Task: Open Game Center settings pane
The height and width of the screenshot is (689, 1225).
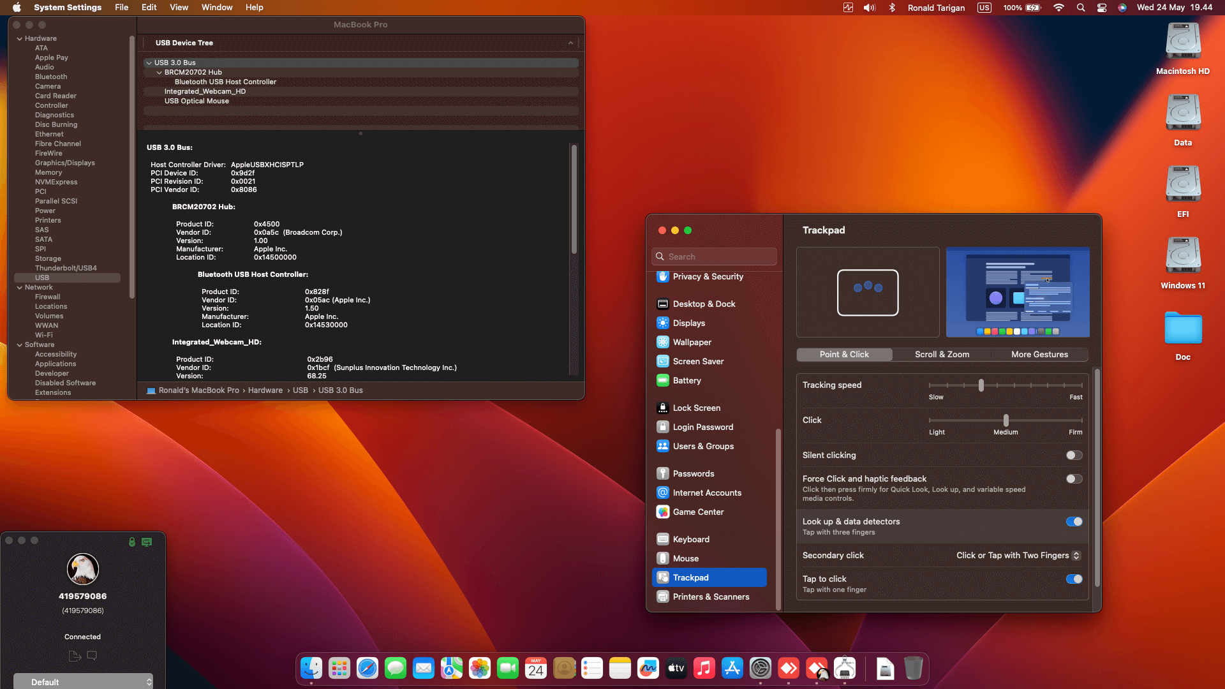Action: [x=698, y=512]
